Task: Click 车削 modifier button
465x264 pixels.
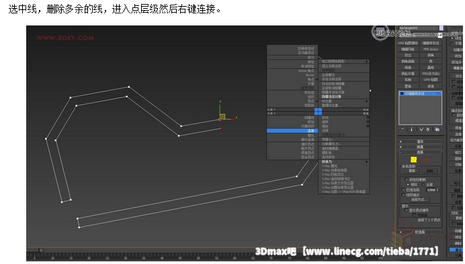Action: 408,80
